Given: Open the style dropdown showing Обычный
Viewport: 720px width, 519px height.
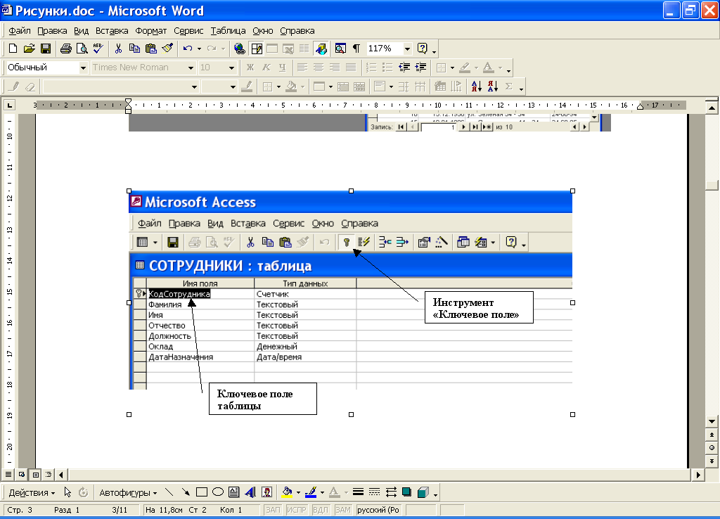Looking at the screenshot, I should pos(83,68).
